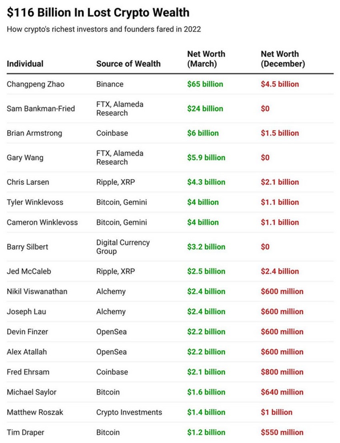
Task: Select the Changpeng Zhao name cell
Action: tap(35, 84)
